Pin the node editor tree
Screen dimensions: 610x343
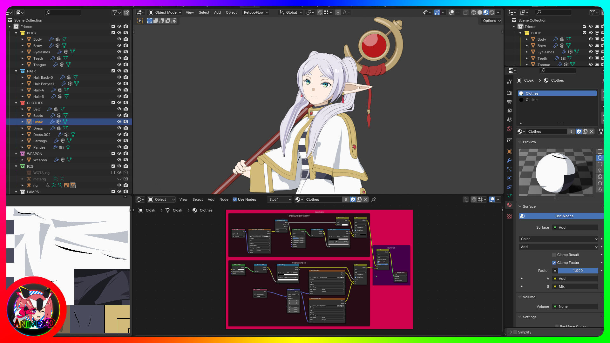coord(374,199)
